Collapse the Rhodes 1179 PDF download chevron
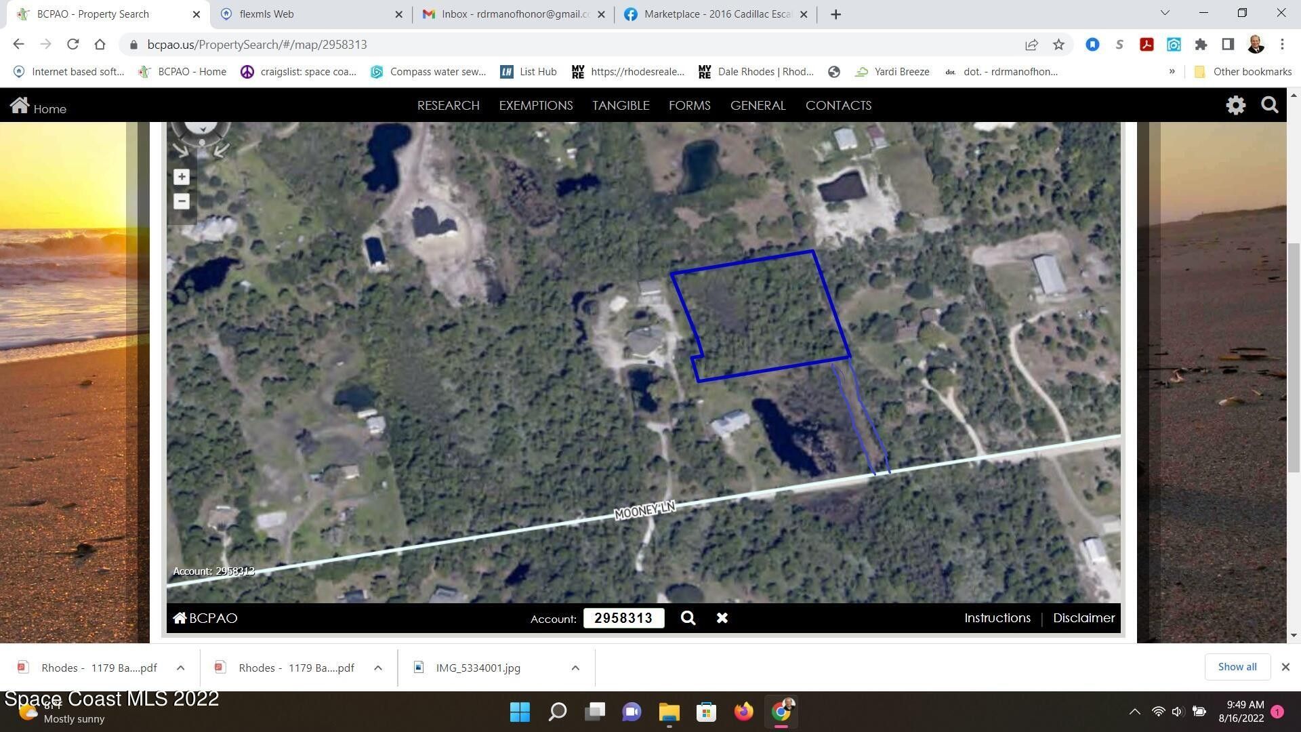The height and width of the screenshot is (732, 1301). click(x=180, y=668)
